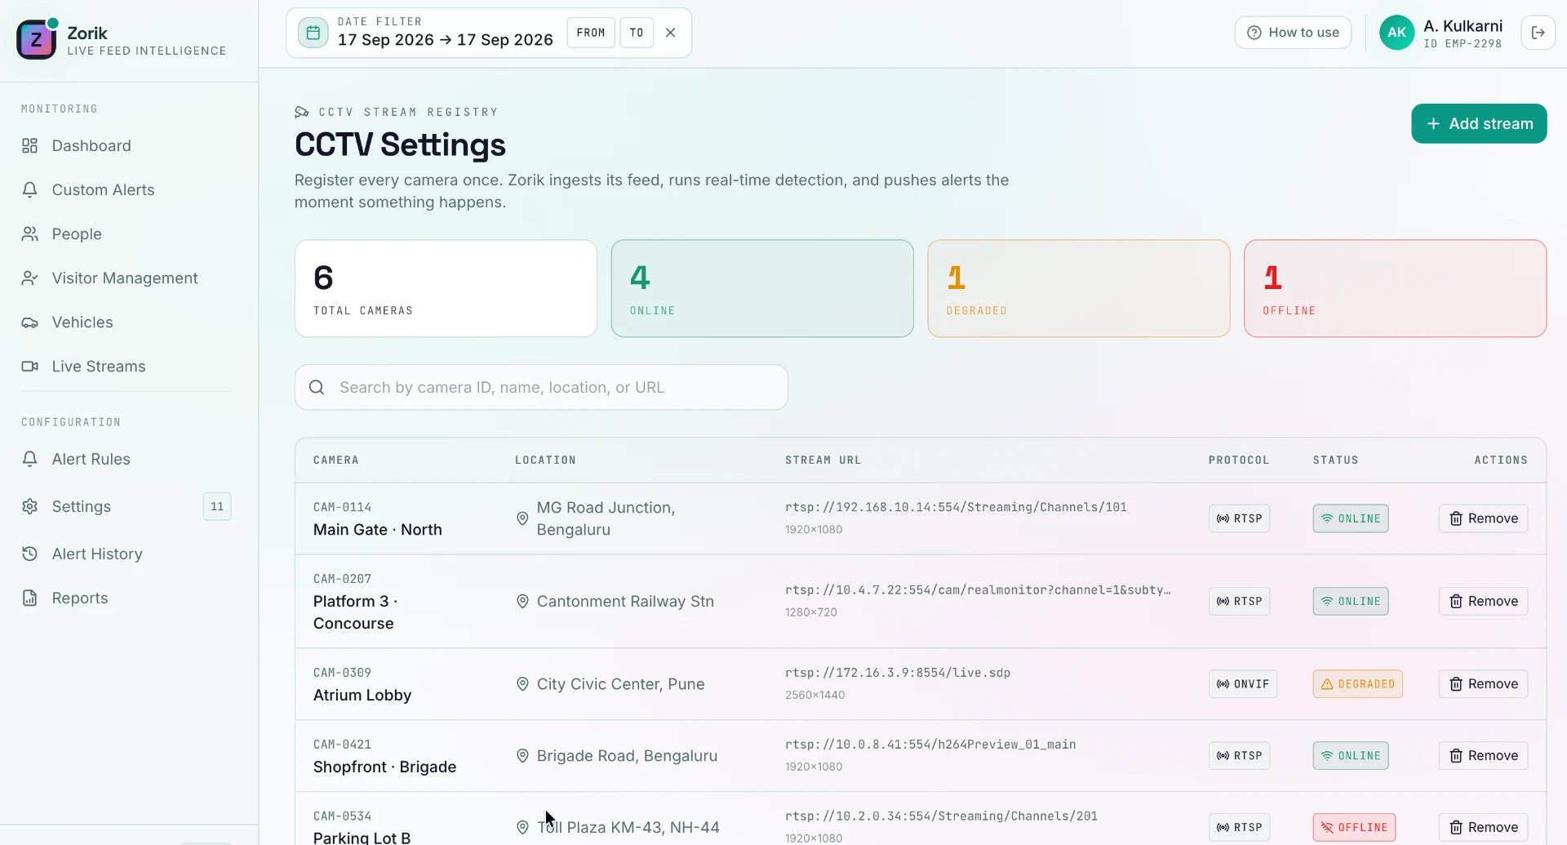The width and height of the screenshot is (1567, 845).
Task: Click the location pin for Brigade Road
Action: coord(522,756)
